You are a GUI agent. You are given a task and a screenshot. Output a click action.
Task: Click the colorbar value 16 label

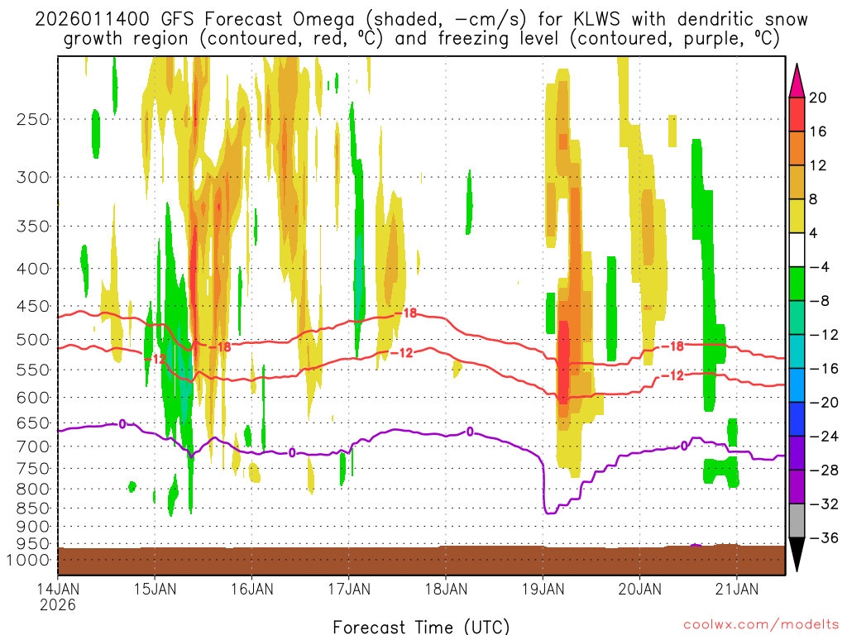tap(818, 131)
